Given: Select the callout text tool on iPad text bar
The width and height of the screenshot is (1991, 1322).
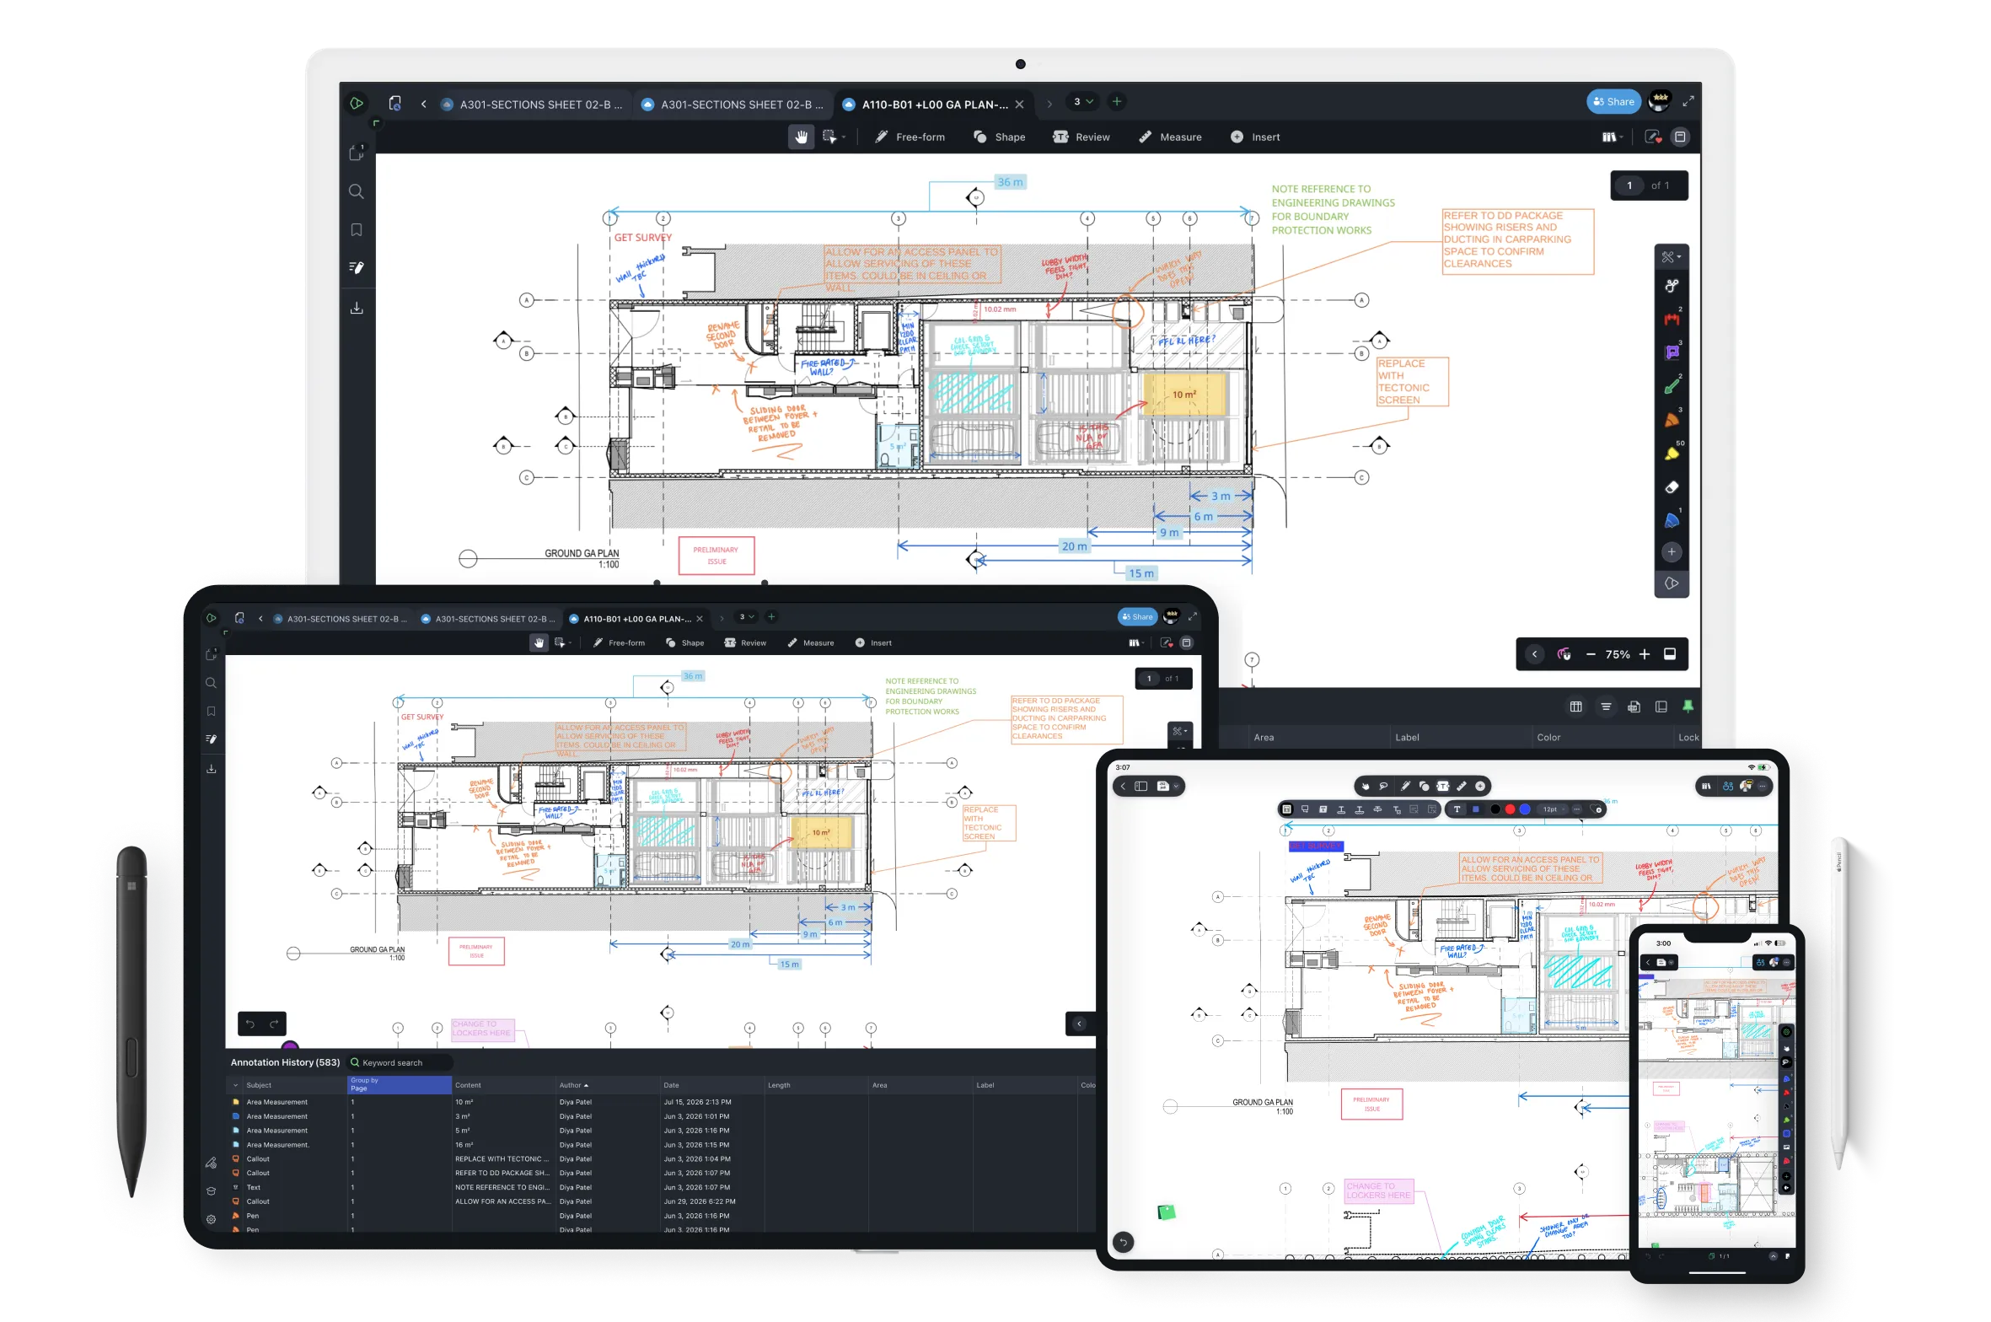Looking at the screenshot, I should (1304, 809).
